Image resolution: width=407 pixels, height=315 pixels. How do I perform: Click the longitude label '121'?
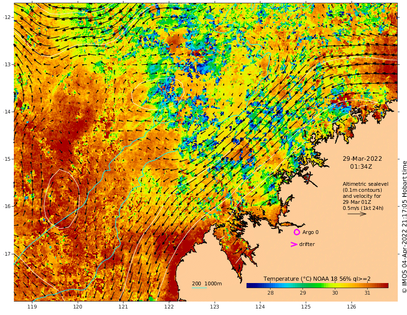pyautogui.click(x=123, y=307)
